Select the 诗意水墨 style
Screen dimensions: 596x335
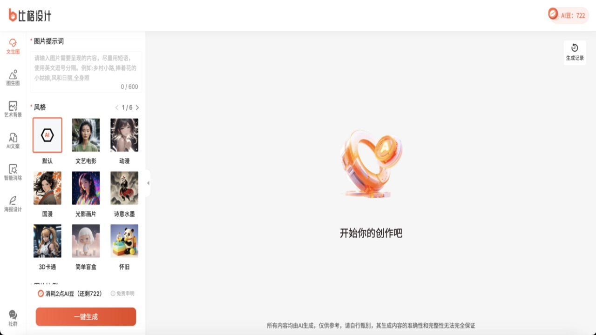pyautogui.click(x=124, y=188)
